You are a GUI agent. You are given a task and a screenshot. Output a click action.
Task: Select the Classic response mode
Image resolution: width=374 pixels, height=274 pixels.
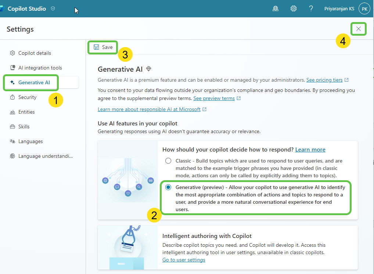pyautogui.click(x=168, y=161)
